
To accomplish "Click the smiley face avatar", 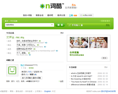I will tap(12, 70).
